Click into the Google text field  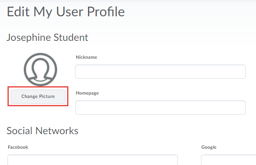pos(228,160)
